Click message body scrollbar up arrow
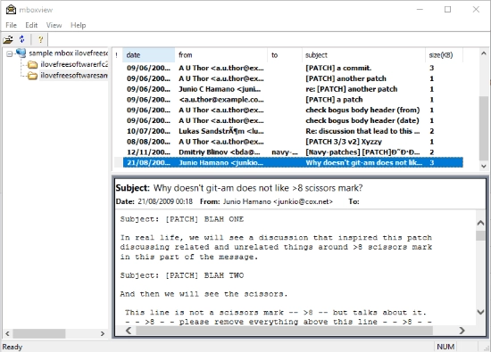491x352 pixels. click(480, 223)
